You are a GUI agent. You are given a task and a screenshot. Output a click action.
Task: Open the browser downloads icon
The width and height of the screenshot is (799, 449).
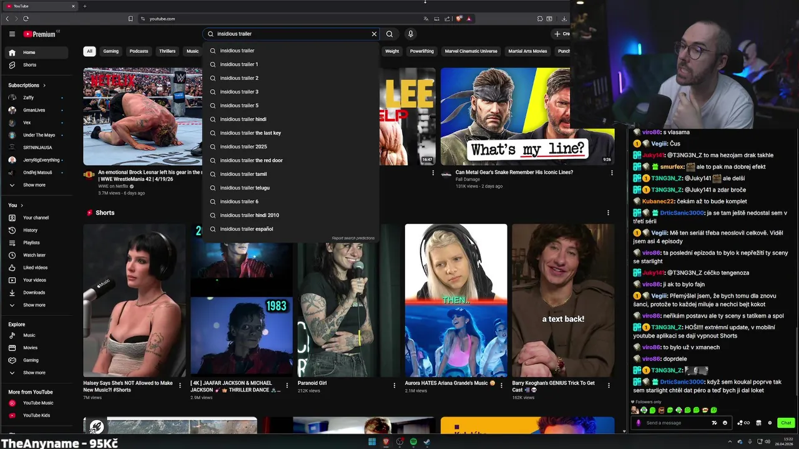(564, 19)
